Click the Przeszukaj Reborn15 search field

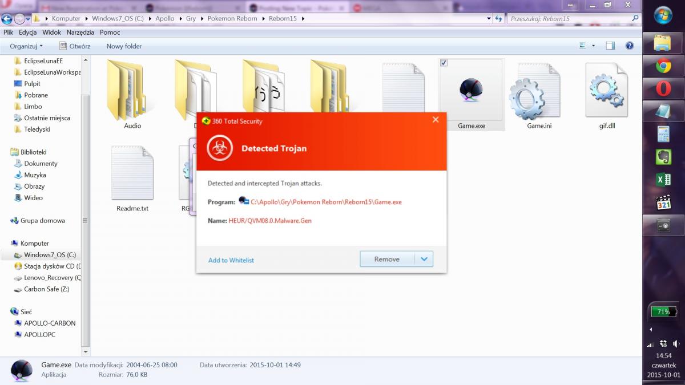click(568, 19)
